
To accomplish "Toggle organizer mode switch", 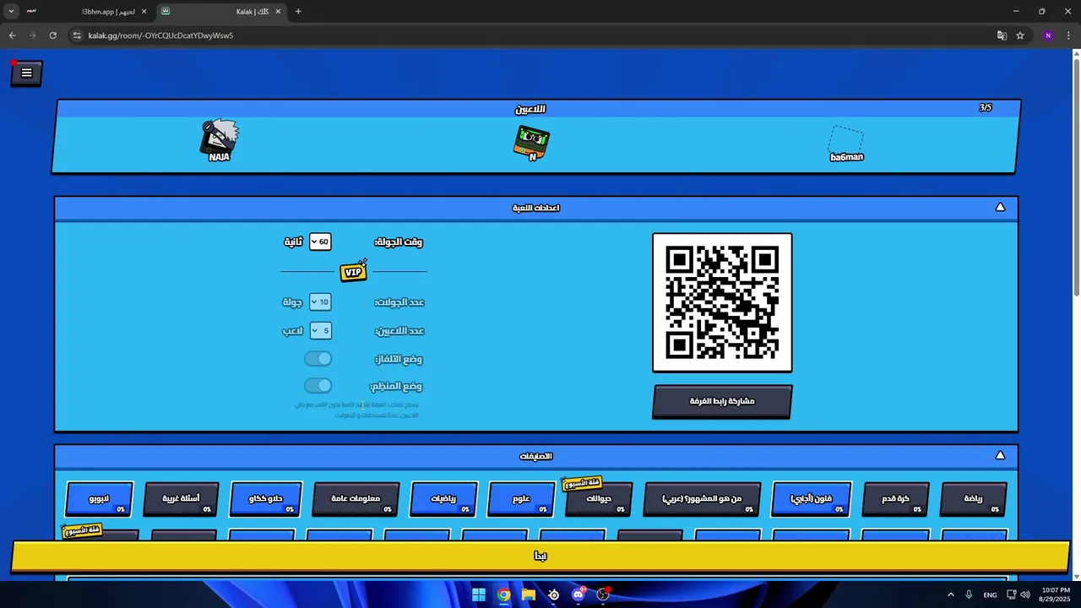I will point(318,385).
